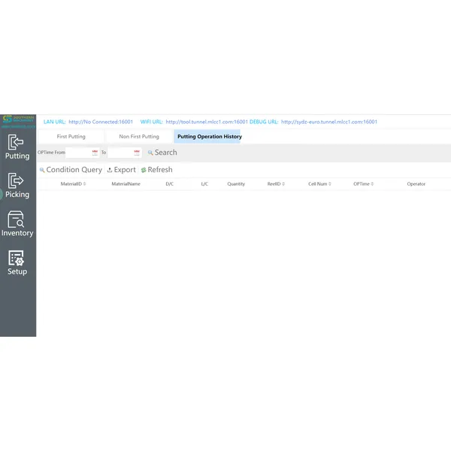Switch to the Non First Putting tab
The width and height of the screenshot is (451, 451).
coord(139,137)
